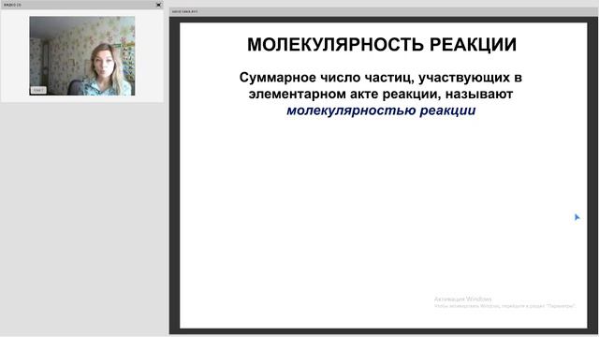
Task: Click the blue italic term "молекулярностью реакции"
Action: point(381,110)
